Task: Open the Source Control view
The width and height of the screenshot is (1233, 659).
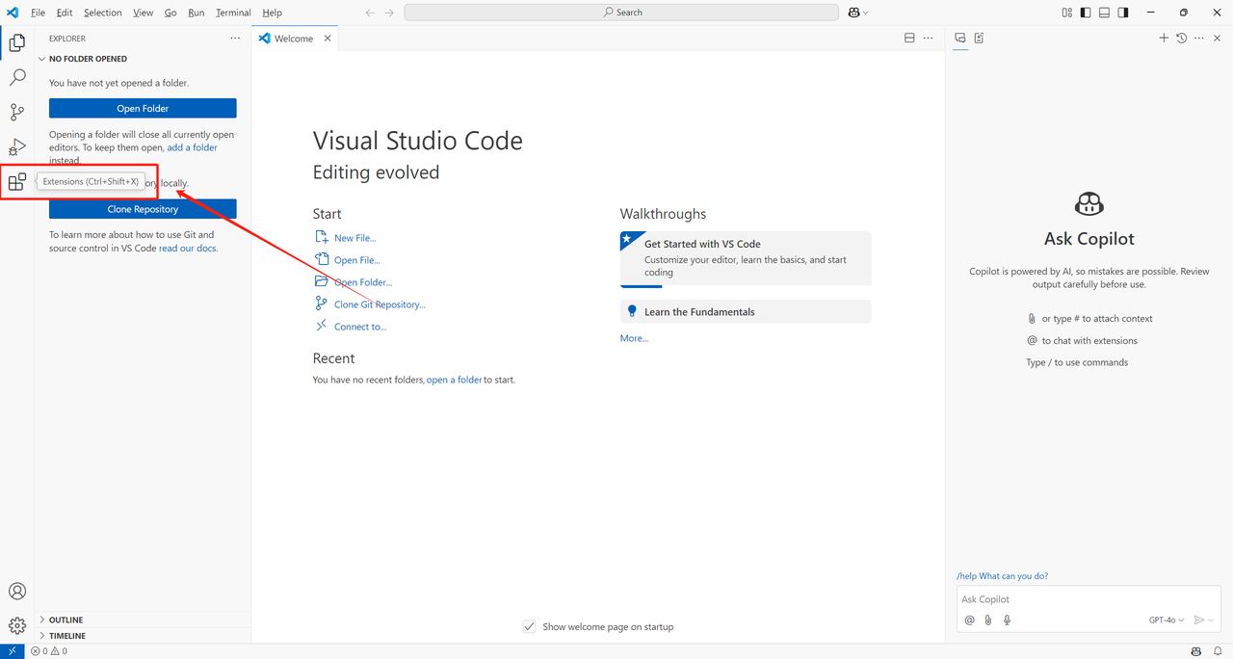Action: pos(17,112)
